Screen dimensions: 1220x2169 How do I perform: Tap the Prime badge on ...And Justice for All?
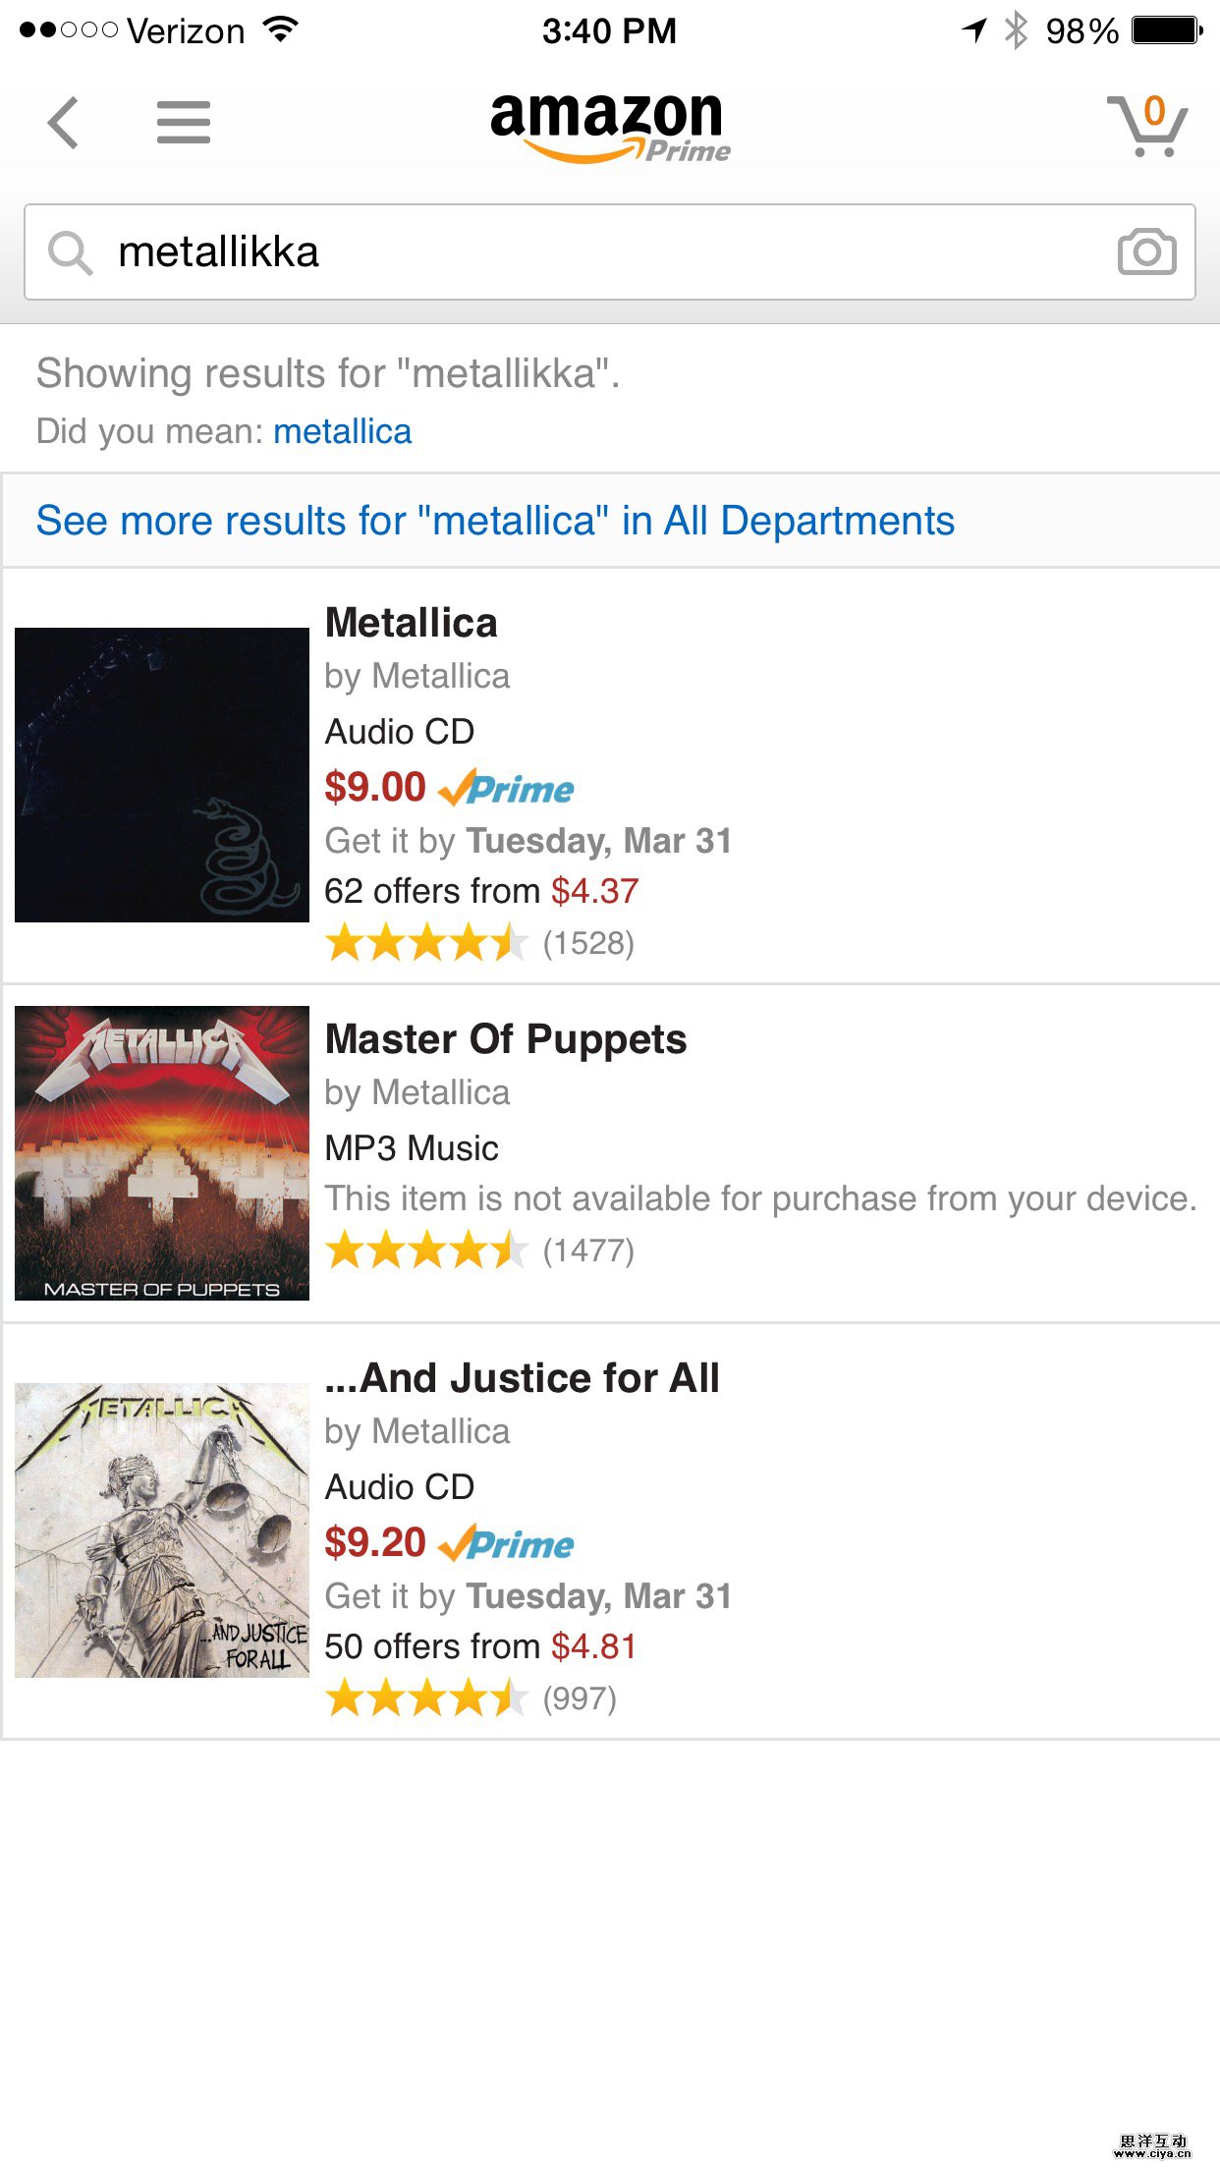(510, 1544)
